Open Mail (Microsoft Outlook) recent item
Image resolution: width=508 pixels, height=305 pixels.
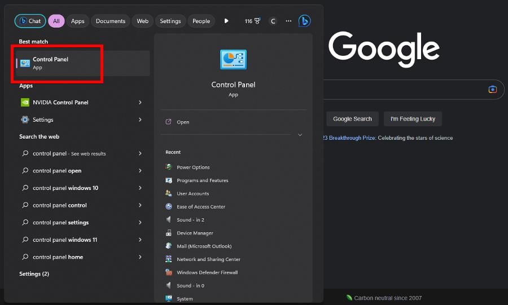tap(204, 246)
